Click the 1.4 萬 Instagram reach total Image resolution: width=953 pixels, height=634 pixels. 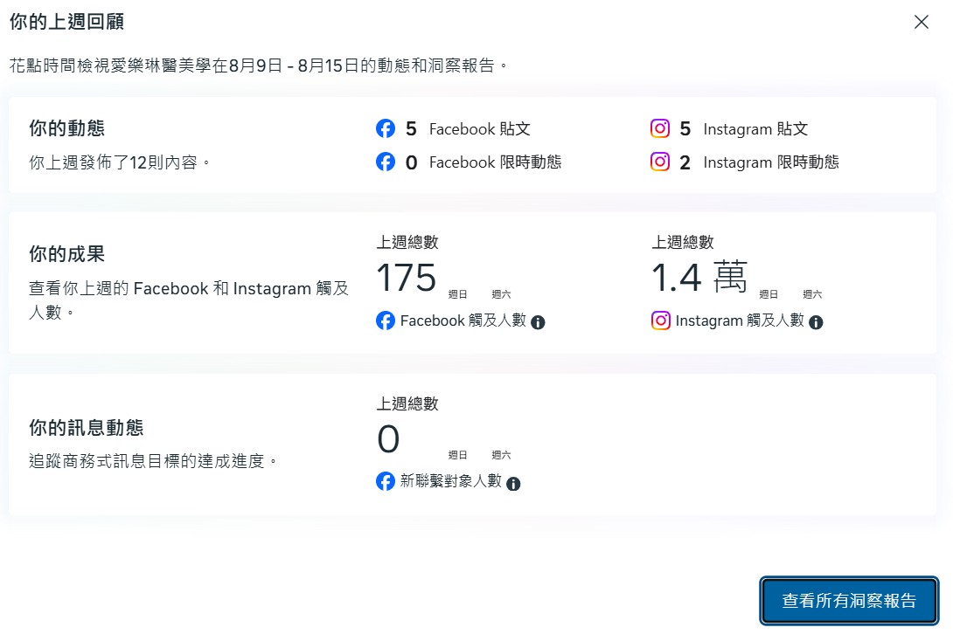699,277
